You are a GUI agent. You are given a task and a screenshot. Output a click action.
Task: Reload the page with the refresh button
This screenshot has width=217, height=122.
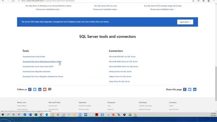pos(13,1)
